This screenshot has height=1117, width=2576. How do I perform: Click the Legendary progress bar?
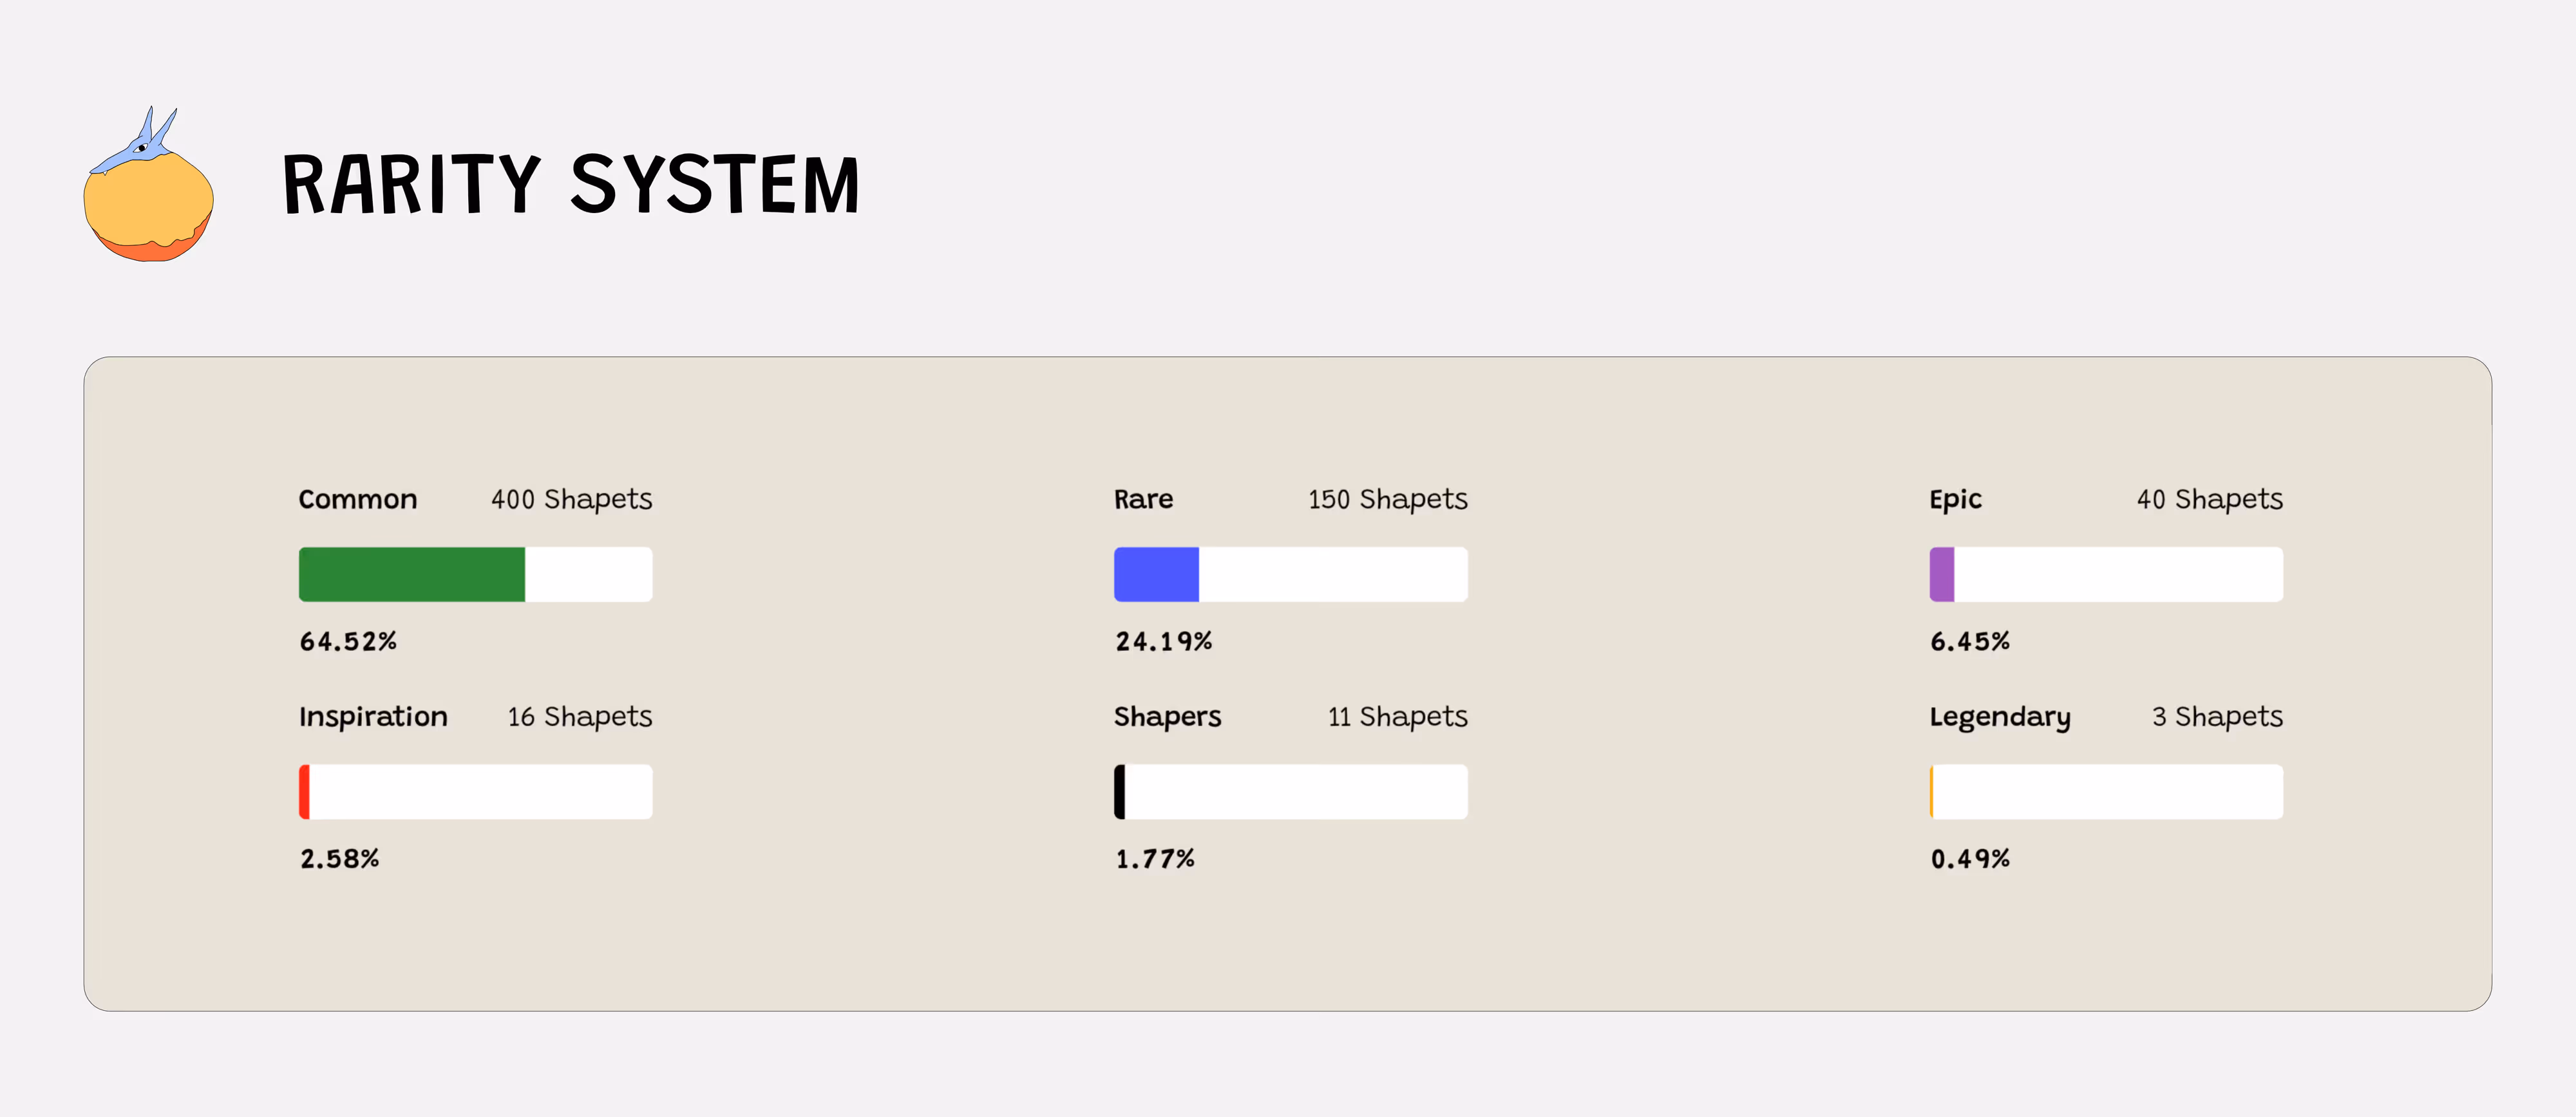pyautogui.click(x=2106, y=792)
